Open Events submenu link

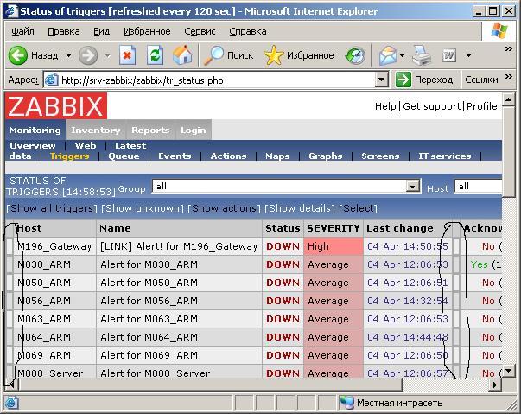[x=175, y=156]
